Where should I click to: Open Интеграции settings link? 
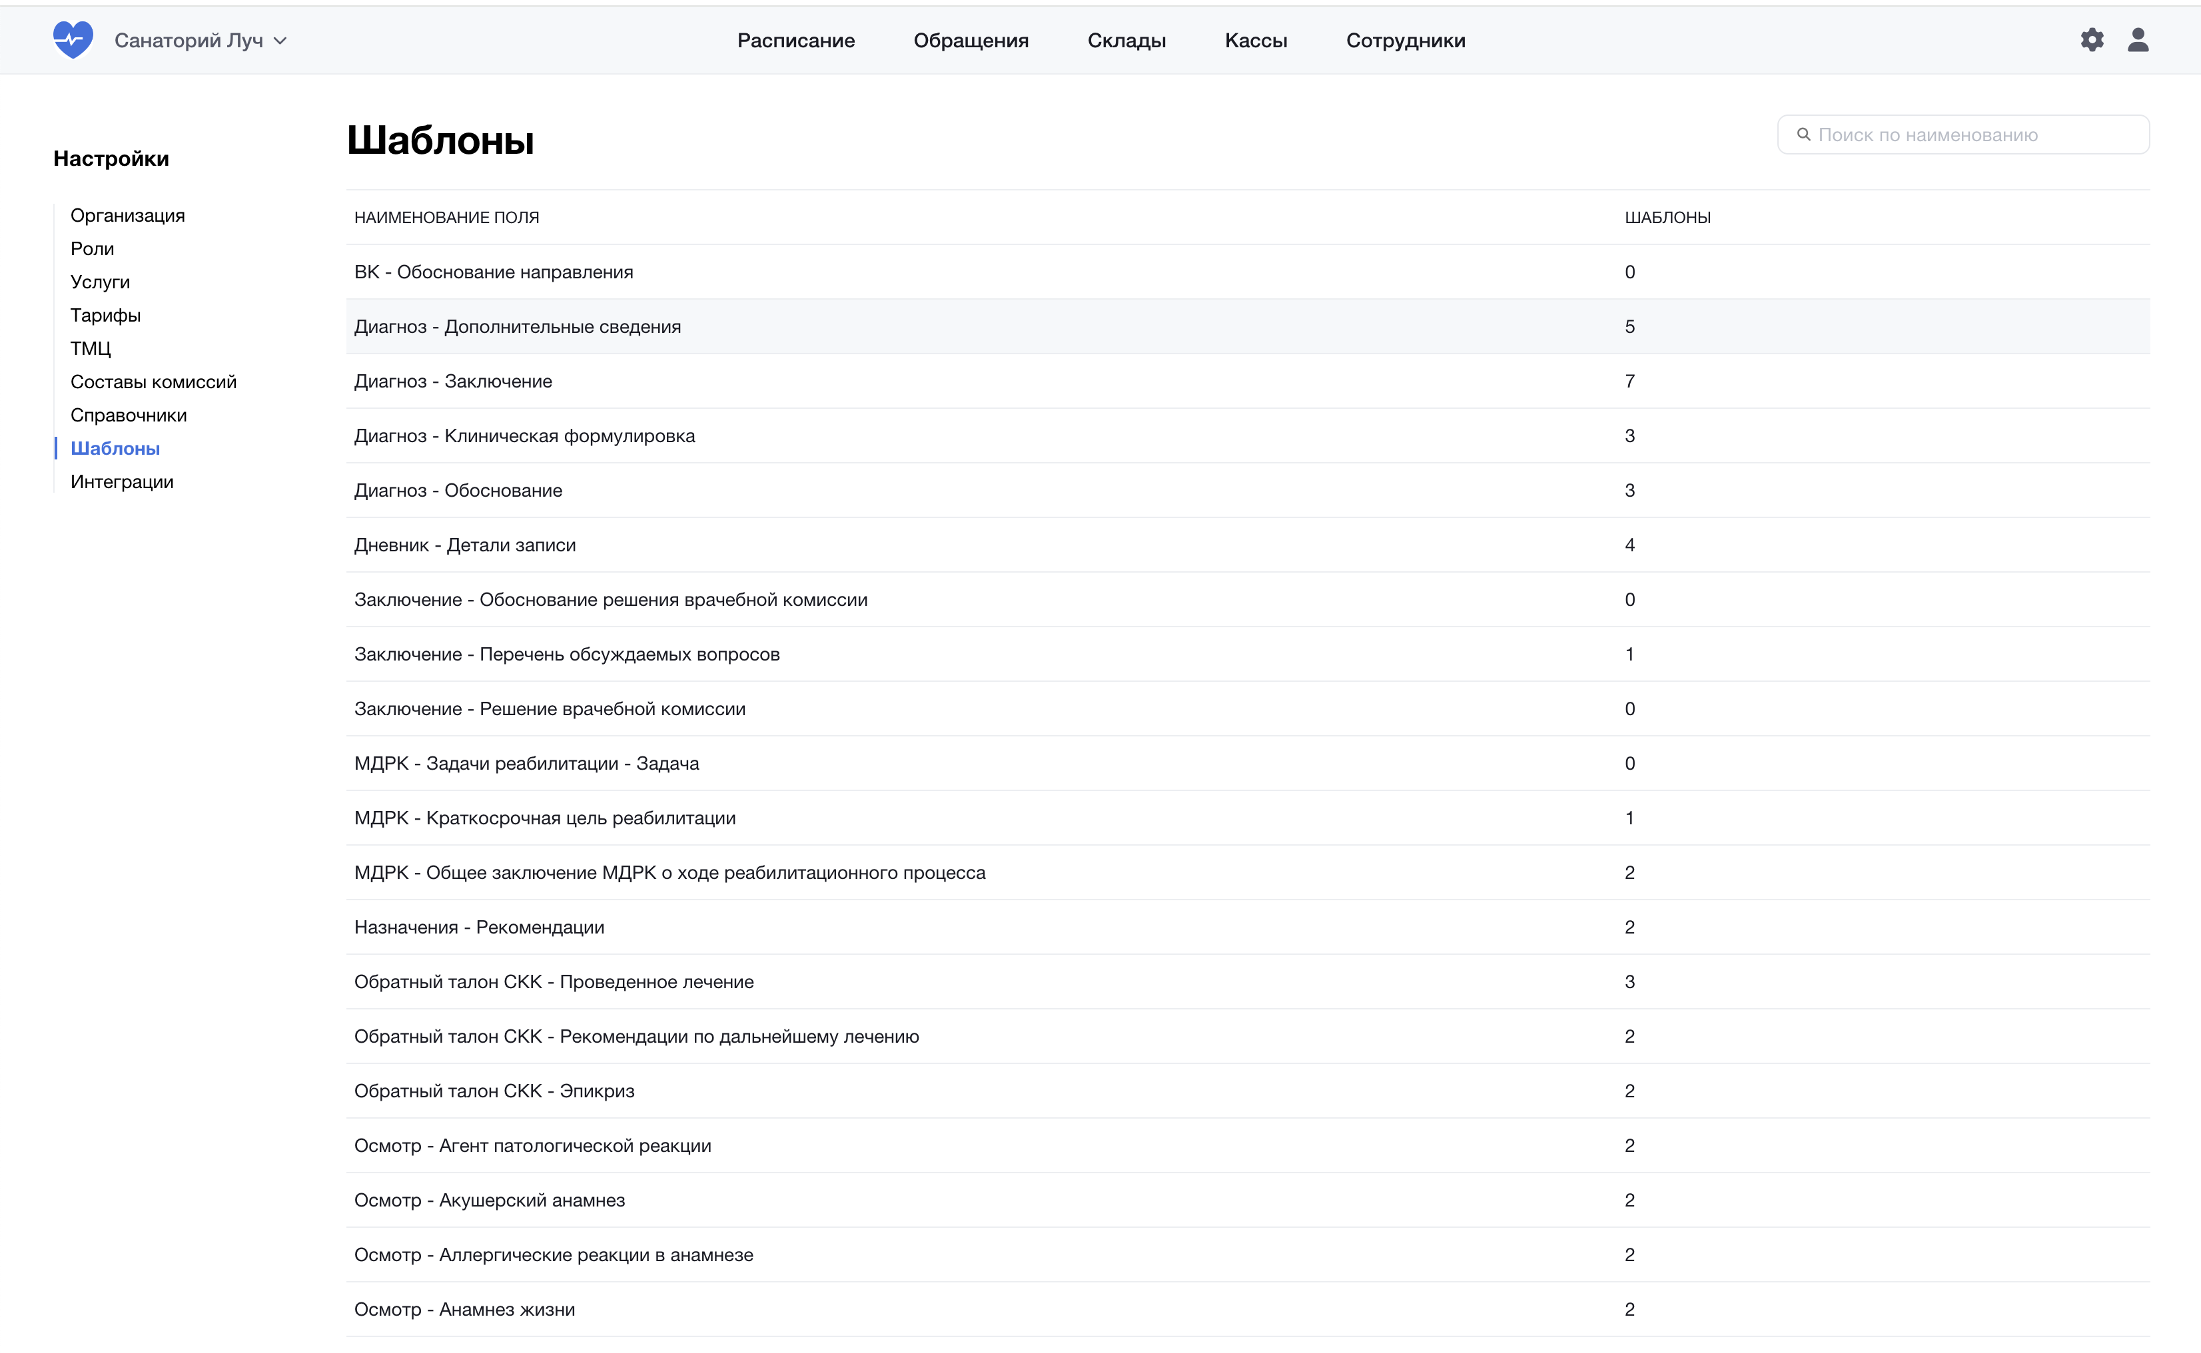pos(122,481)
